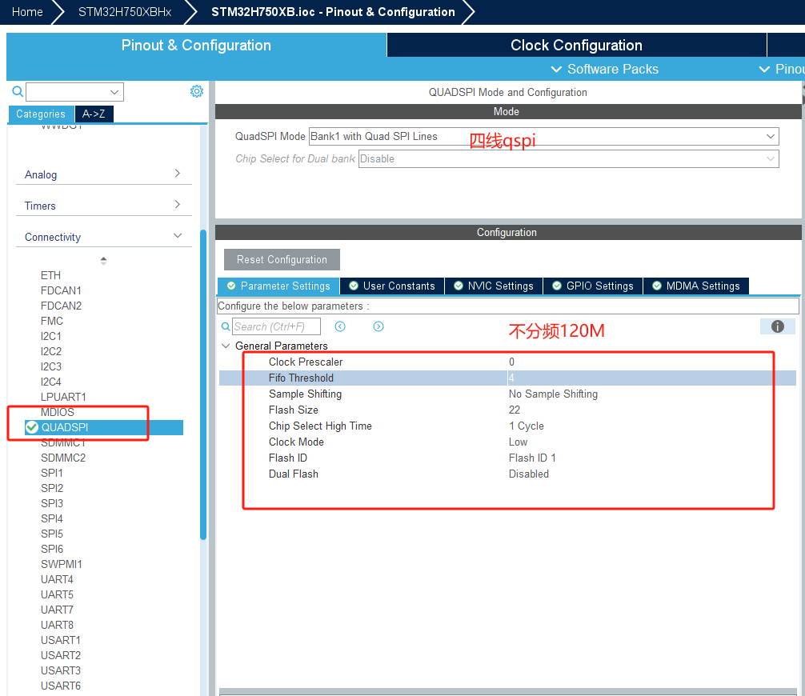Screen dimensions: 805x696
Task: Open the MDMA Settings tab
Action: [696, 286]
